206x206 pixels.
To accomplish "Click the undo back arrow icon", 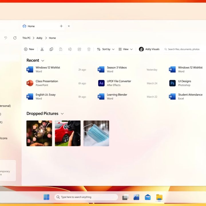I will pyautogui.click(x=5, y=38).
